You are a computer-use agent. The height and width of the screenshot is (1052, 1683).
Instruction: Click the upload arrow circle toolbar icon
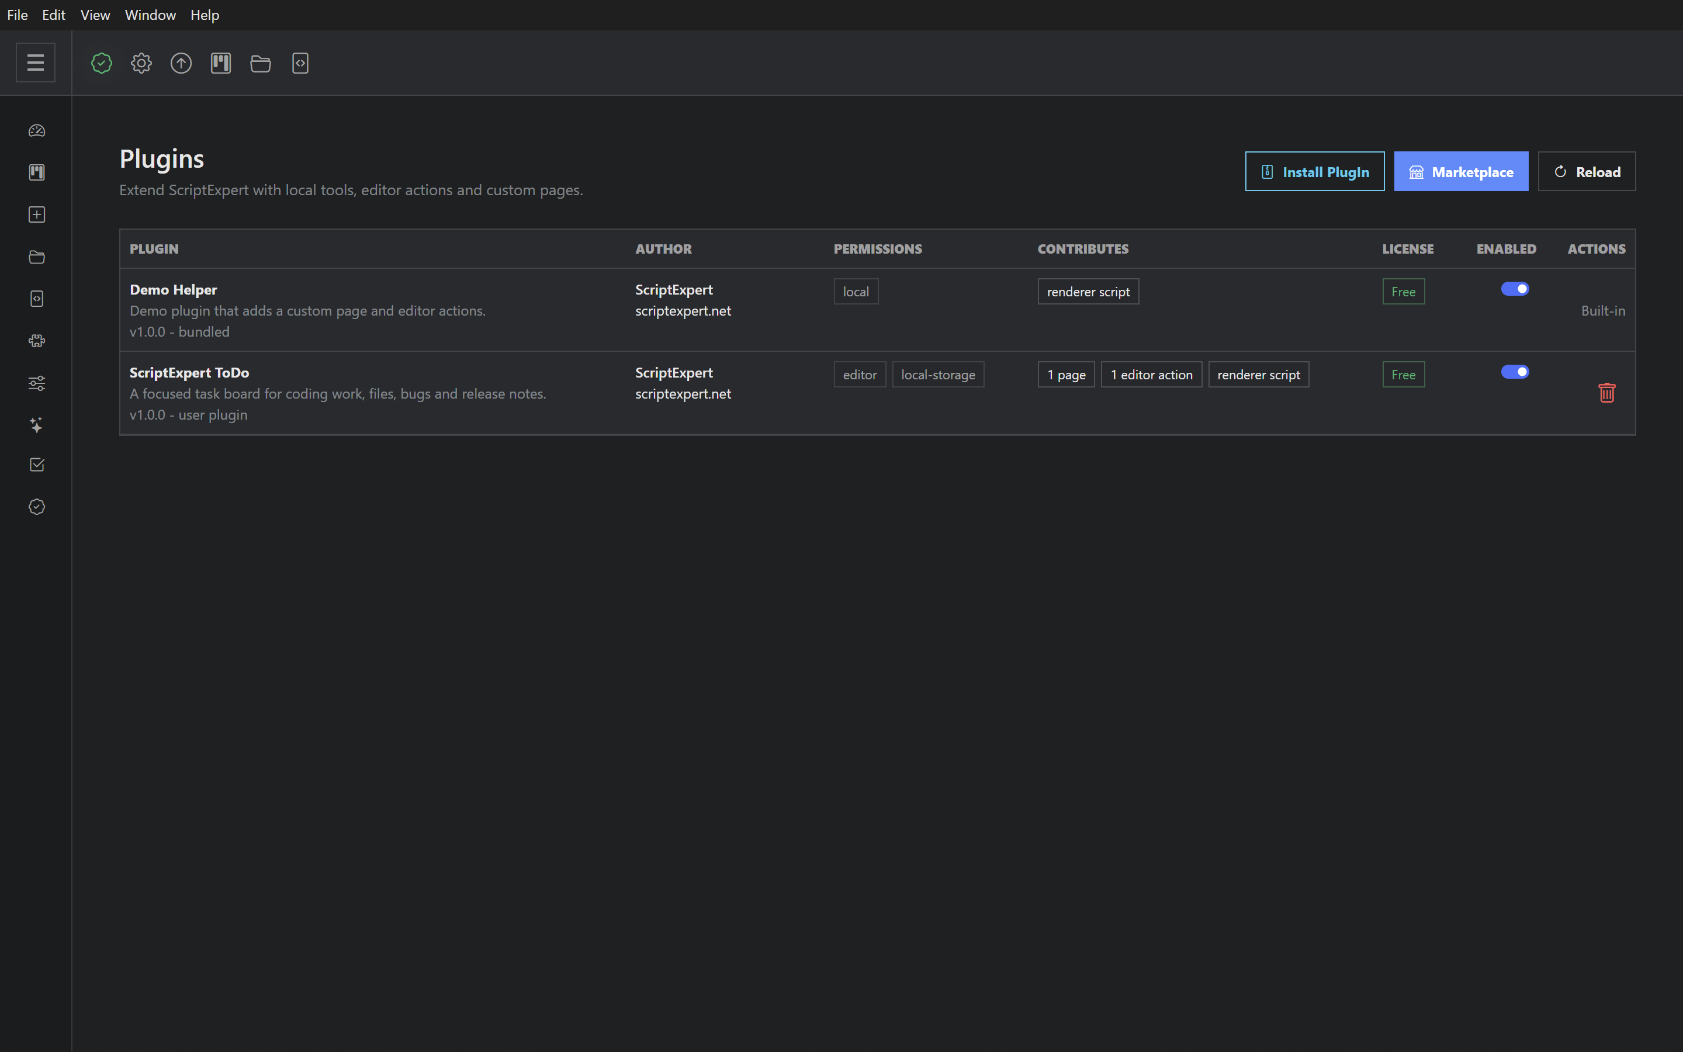click(181, 63)
